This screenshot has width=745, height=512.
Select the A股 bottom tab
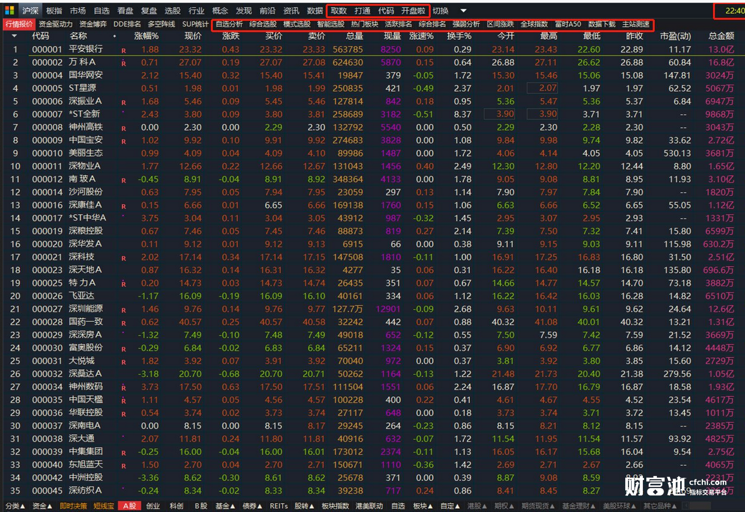tap(129, 506)
